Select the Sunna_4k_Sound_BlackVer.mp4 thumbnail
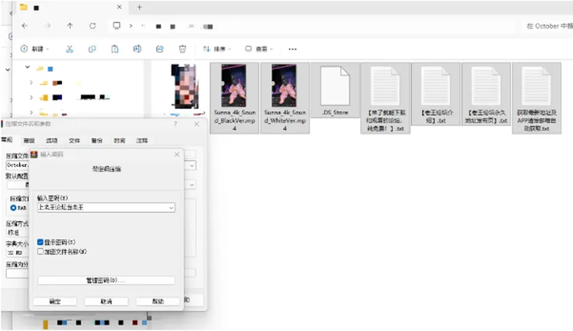The image size is (573, 331). (x=234, y=97)
